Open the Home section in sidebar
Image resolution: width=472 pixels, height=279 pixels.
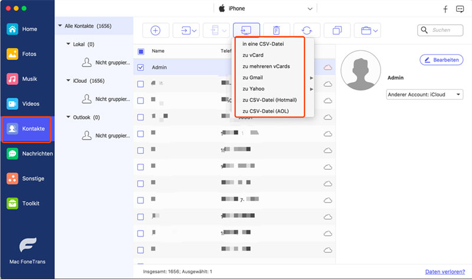[27, 29]
